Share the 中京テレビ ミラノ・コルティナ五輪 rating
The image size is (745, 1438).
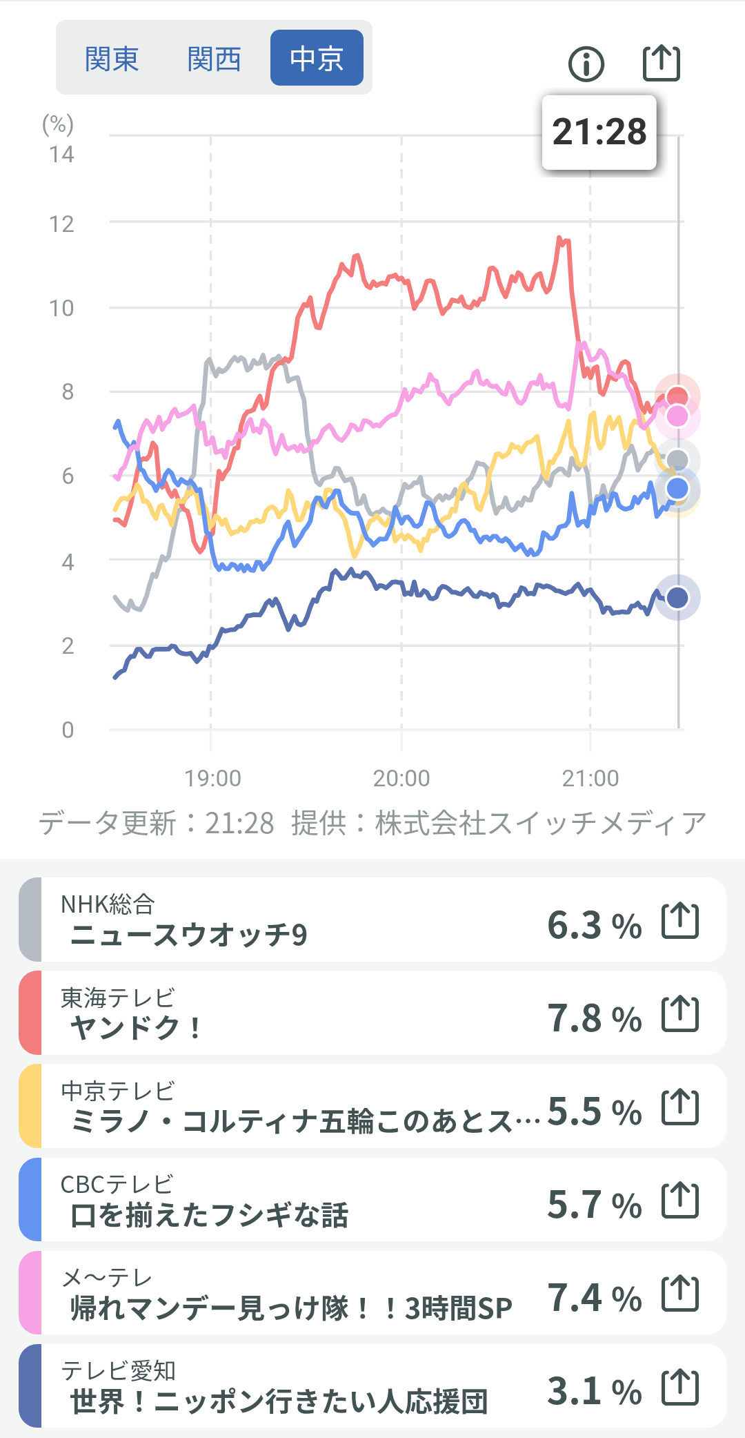(680, 1107)
